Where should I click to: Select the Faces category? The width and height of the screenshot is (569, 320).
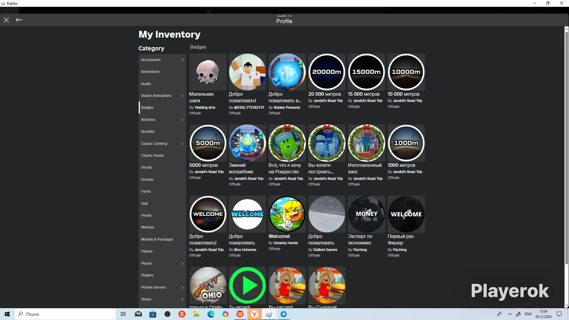(162, 191)
